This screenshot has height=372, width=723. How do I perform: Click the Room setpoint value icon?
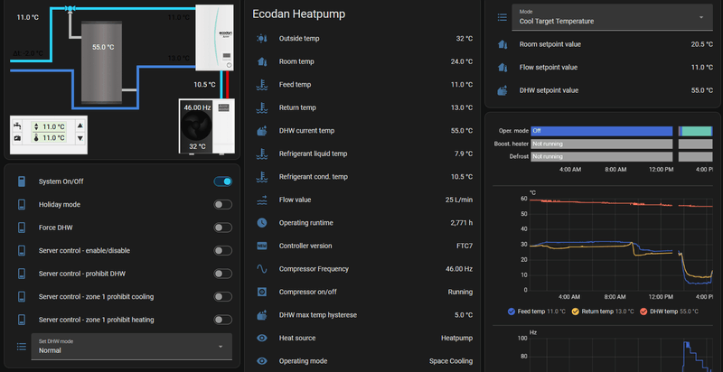pyautogui.click(x=502, y=44)
